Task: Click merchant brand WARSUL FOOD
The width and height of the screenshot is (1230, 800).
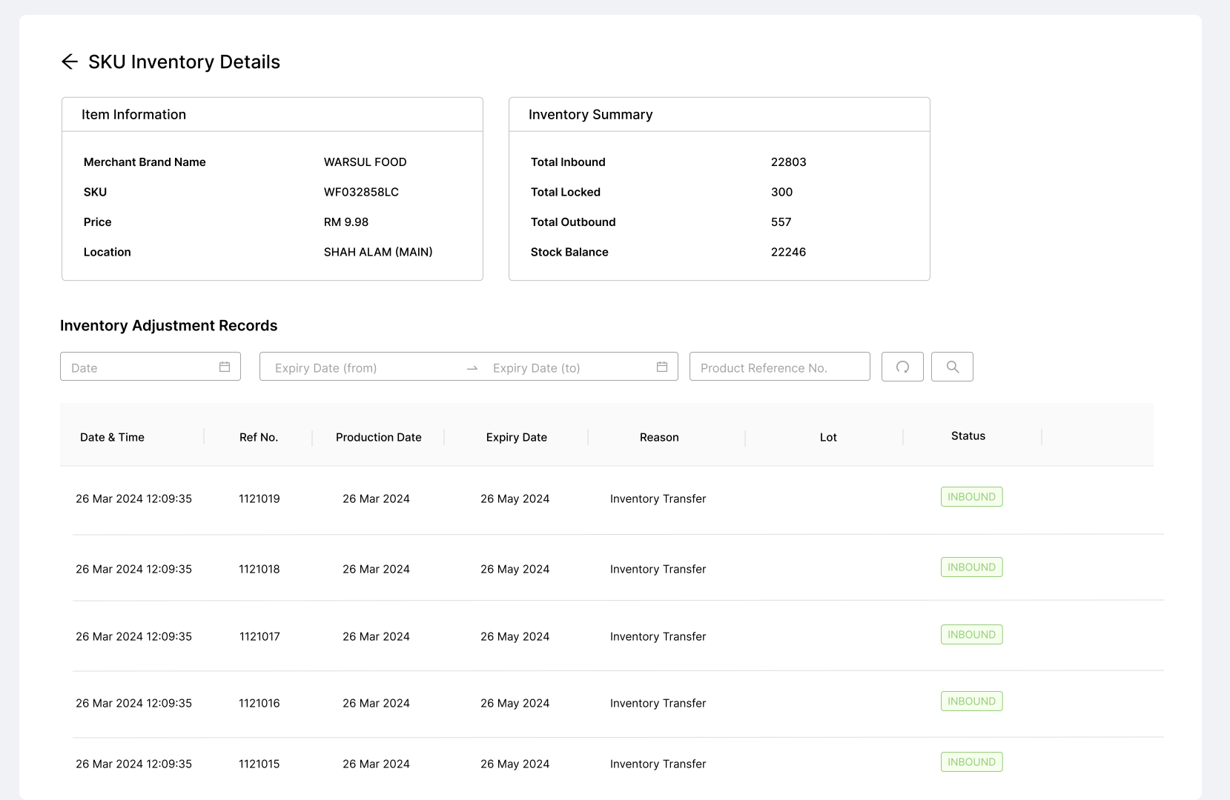Action: point(366,162)
